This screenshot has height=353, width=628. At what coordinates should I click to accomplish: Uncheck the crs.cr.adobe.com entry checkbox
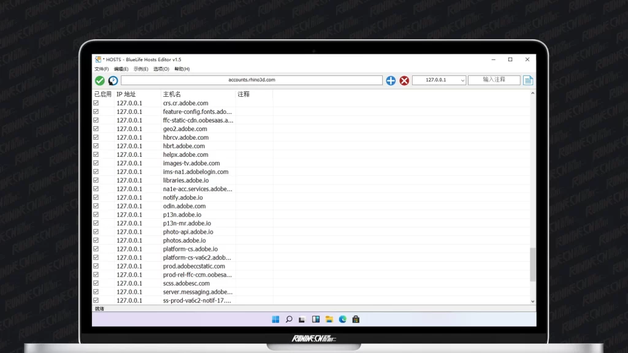click(x=96, y=103)
